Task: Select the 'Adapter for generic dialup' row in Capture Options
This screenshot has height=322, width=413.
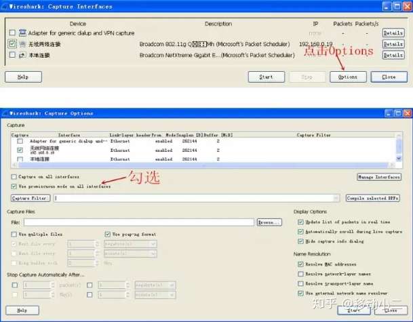Action: pyautogui.click(x=203, y=142)
